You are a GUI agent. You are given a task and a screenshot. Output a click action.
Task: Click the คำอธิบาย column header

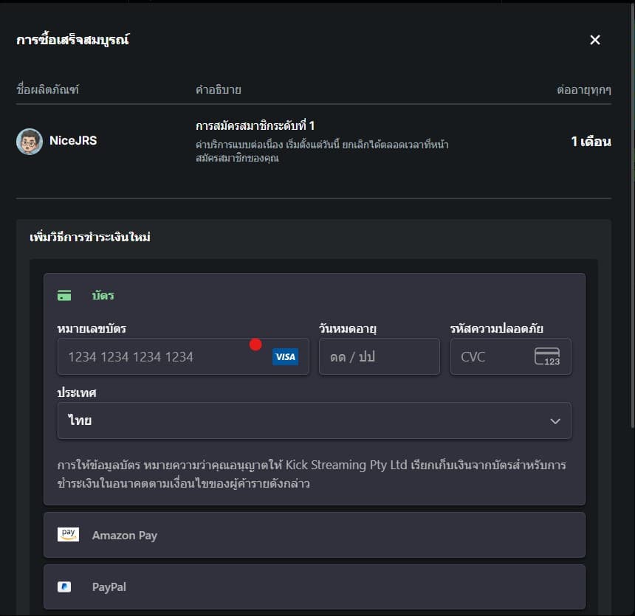(219, 89)
